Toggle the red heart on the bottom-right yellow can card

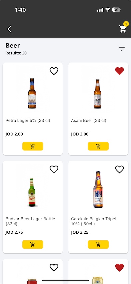pyautogui.click(x=119, y=268)
